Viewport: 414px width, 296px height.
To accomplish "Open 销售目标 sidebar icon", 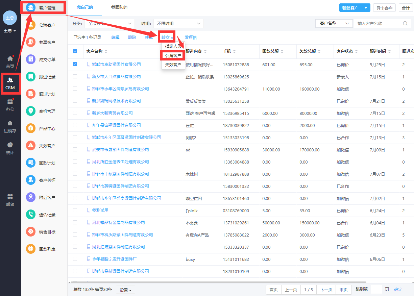I will (x=31, y=232).
